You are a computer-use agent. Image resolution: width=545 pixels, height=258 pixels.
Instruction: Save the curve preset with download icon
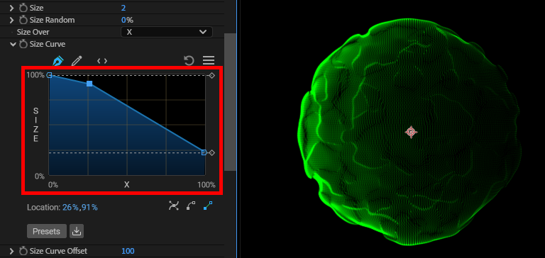(77, 231)
